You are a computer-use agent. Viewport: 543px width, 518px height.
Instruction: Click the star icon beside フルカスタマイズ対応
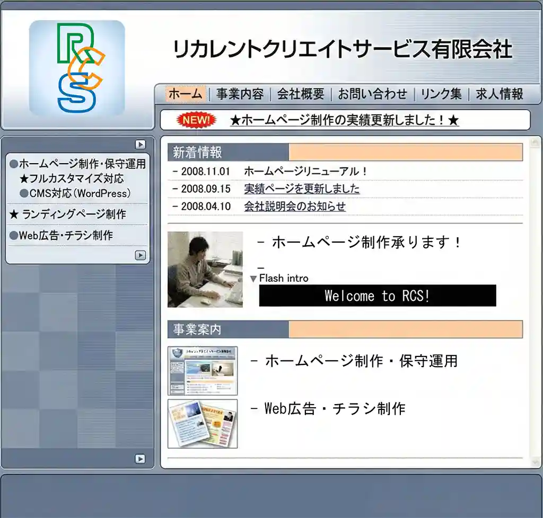click(x=24, y=178)
